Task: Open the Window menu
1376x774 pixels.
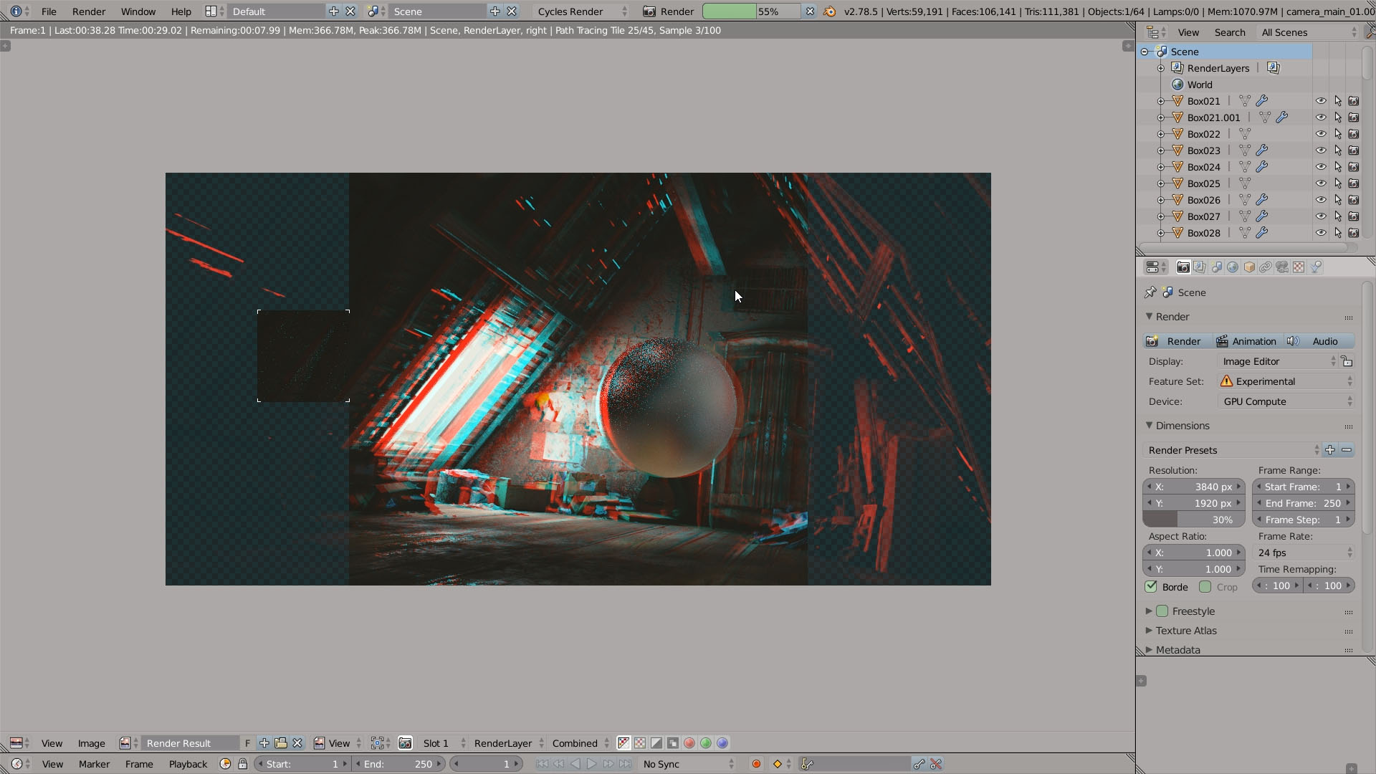Action: [x=138, y=11]
